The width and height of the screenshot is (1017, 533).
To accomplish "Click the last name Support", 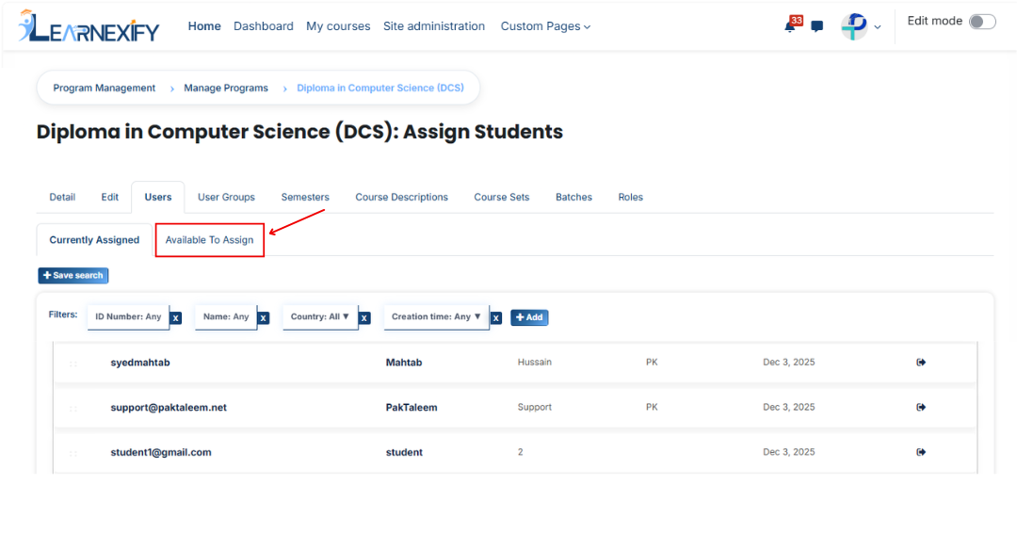I will pyautogui.click(x=535, y=407).
